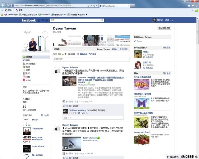Image resolution: width=199 pixels, height=159 pixels.
Task: Open the wall item in left sidebar
Action: [x=36, y=57]
